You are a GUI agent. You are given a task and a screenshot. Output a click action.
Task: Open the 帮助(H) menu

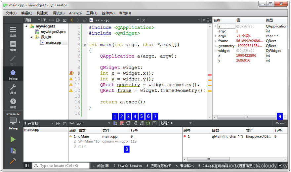tap(125, 13)
